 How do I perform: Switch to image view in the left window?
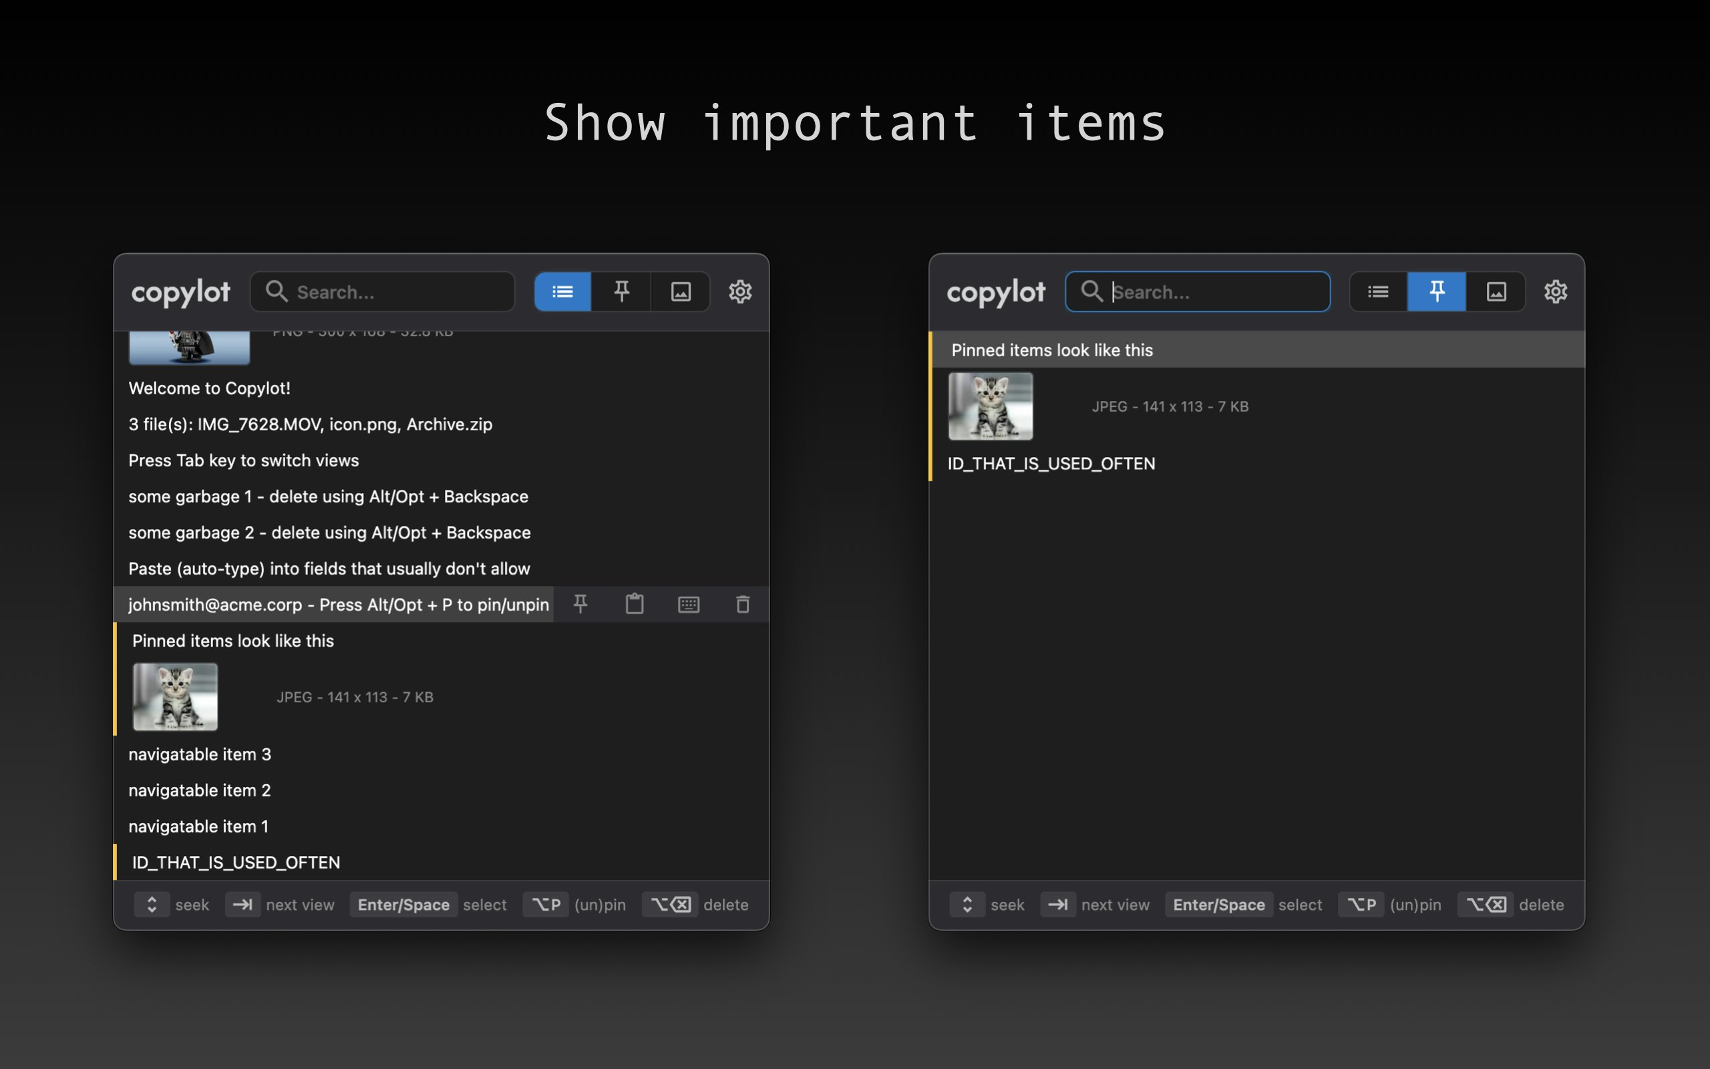[x=680, y=291]
